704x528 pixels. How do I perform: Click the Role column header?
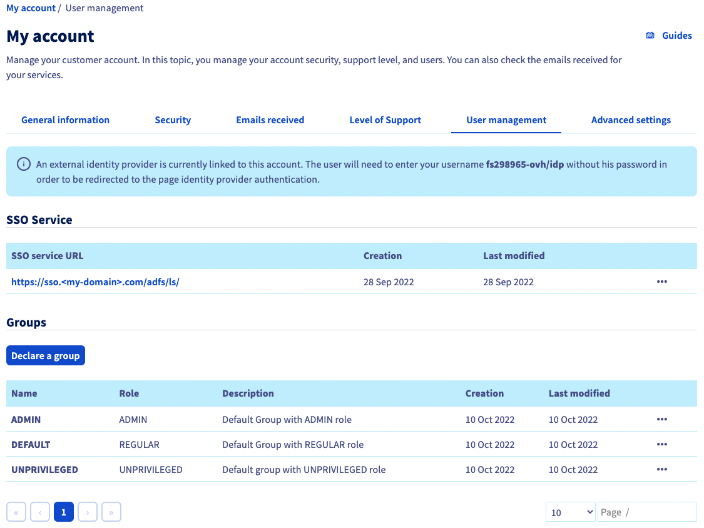pyautogui.click(x=130, y=393)
